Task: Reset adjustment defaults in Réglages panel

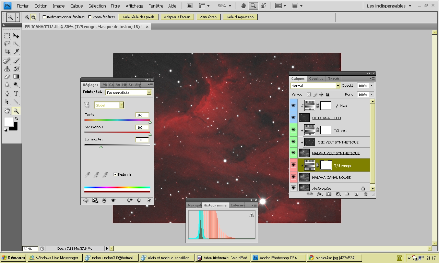Action: pos(139,200)
